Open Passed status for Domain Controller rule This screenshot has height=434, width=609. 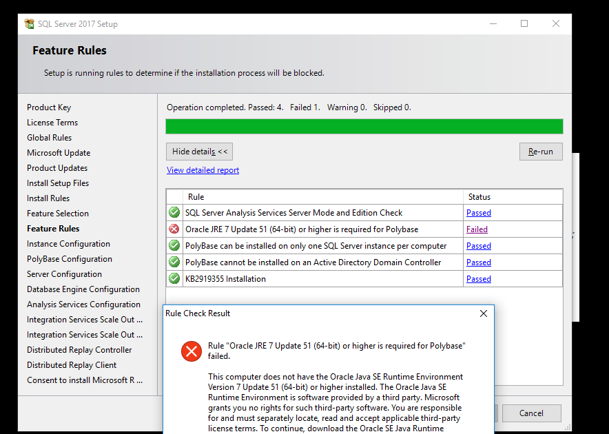(479, 262)
